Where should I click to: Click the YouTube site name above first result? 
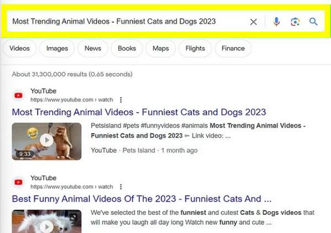coord(44,91)
